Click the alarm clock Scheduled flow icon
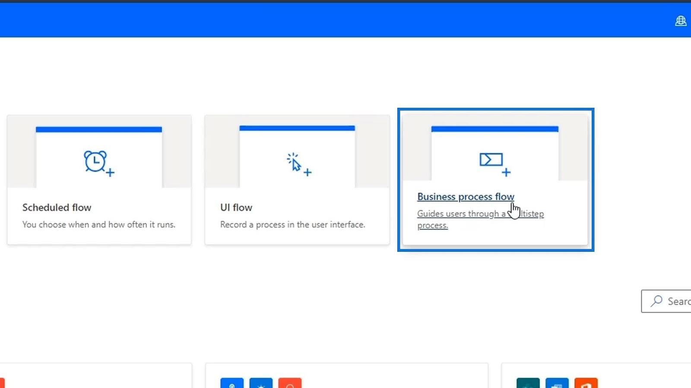 coord(99,163)
